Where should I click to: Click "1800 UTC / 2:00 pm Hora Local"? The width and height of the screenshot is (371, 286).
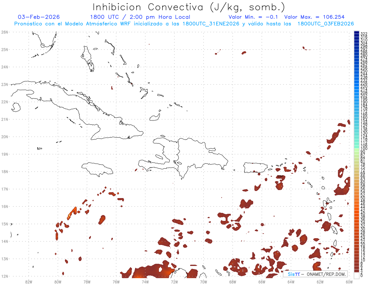point(140,17)
